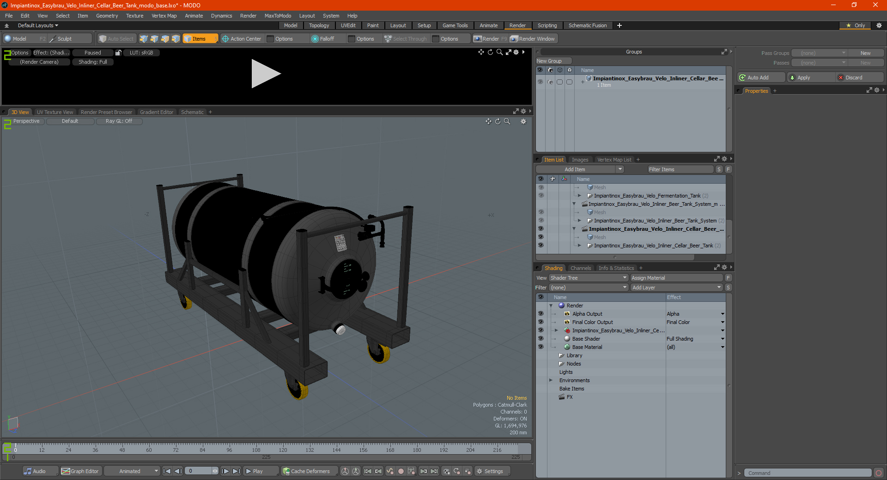Select Materials selection mode cube icon
The image size is (887, 480).
pos(176,39)
